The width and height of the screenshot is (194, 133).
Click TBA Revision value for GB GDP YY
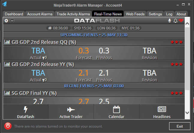click(x=149, y=73)
